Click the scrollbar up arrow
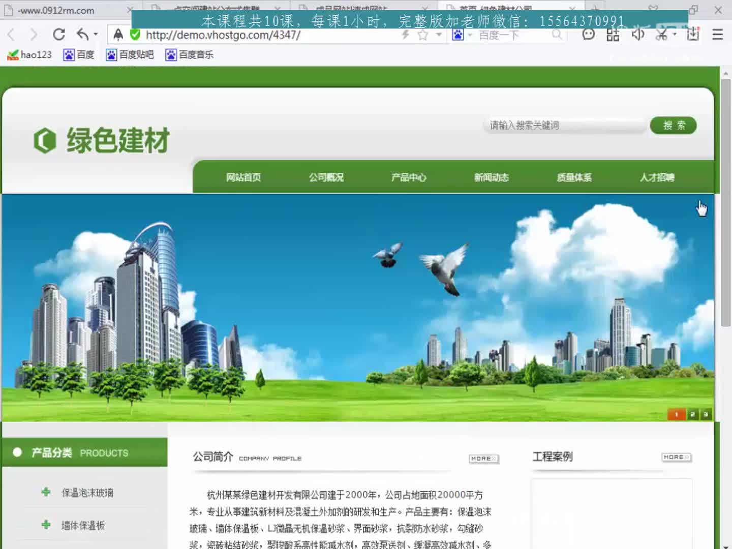Image resolution: width=732 pixels, height=549 pixels. 726,73
